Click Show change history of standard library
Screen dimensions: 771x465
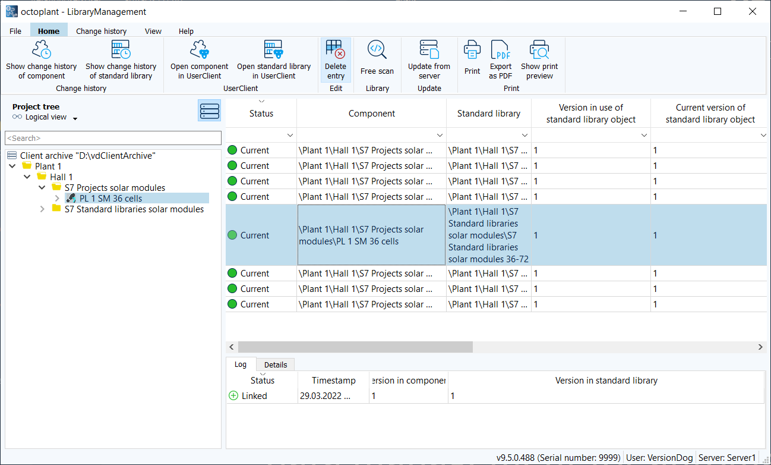121,60
